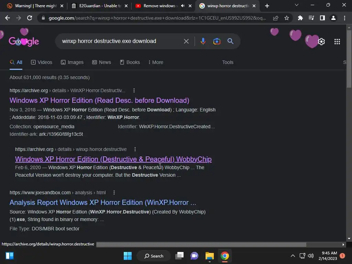
Task: Open Chrome's three-dot menu
Action: 344,18
